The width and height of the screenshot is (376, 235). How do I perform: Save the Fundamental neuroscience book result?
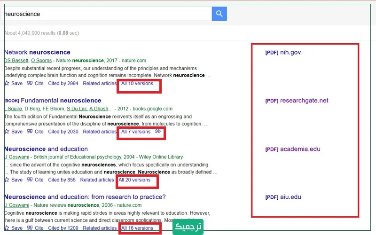tap(13, 132)
